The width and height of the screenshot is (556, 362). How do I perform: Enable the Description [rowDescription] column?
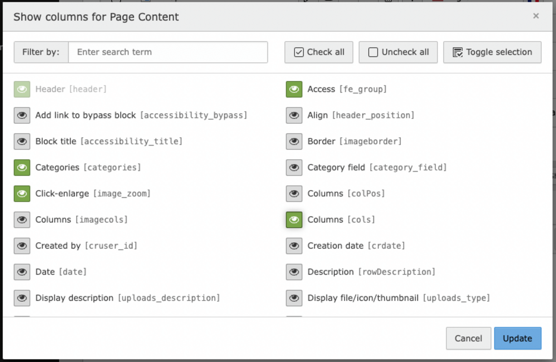(x=294, y=272)
